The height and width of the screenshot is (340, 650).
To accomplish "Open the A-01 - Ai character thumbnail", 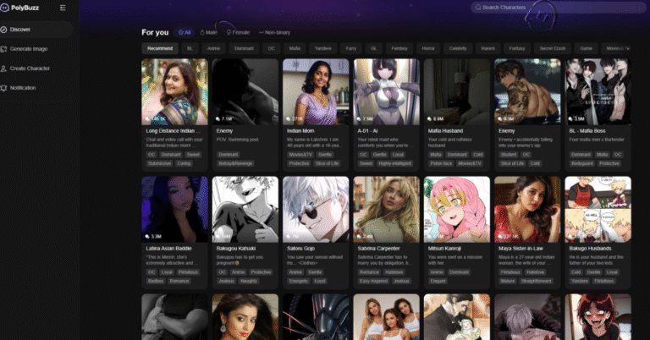I will tap(386, 92).
